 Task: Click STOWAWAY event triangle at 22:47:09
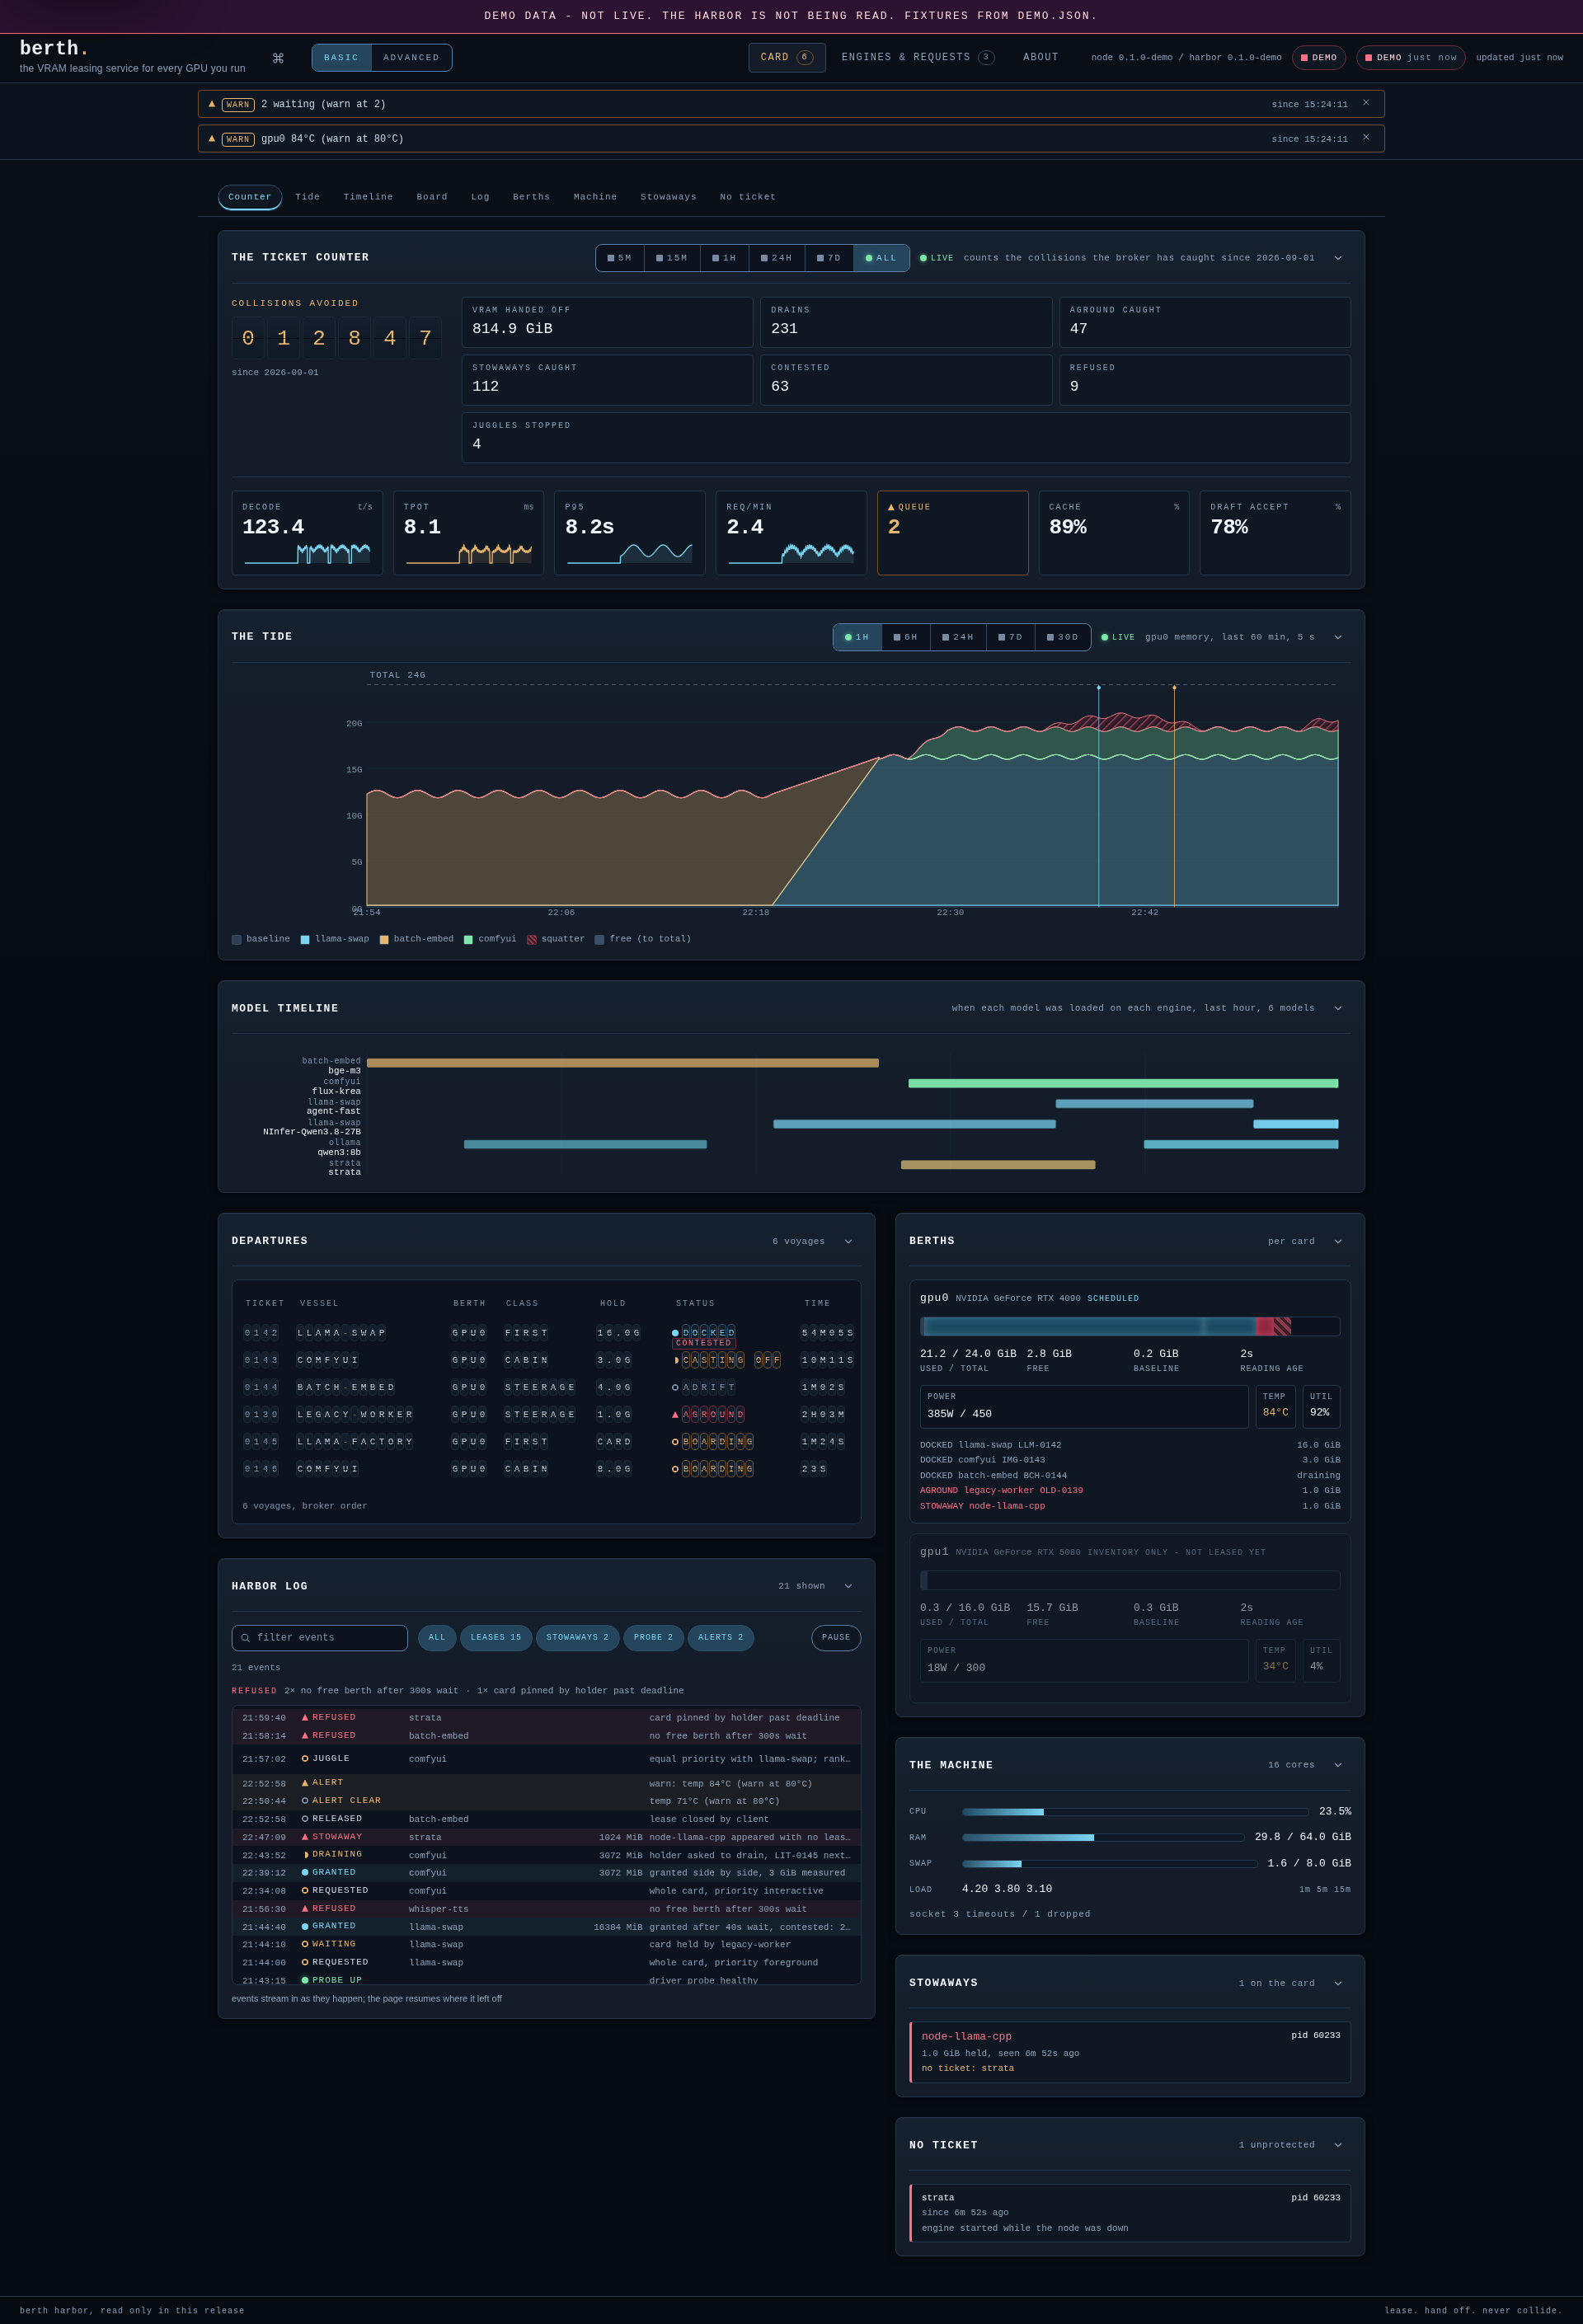pos(305,1837)
